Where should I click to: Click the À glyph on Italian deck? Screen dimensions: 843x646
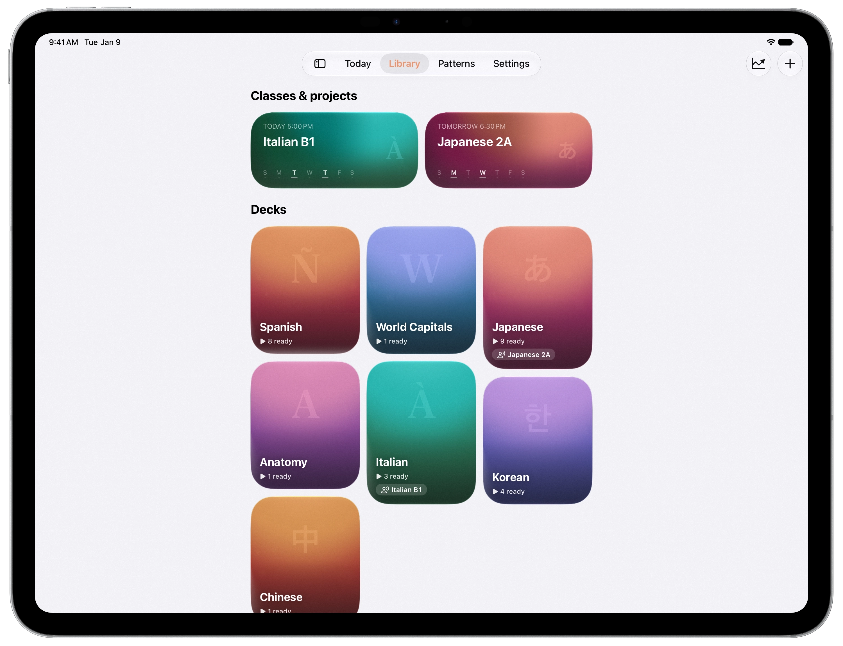click(x=421, y=400)
